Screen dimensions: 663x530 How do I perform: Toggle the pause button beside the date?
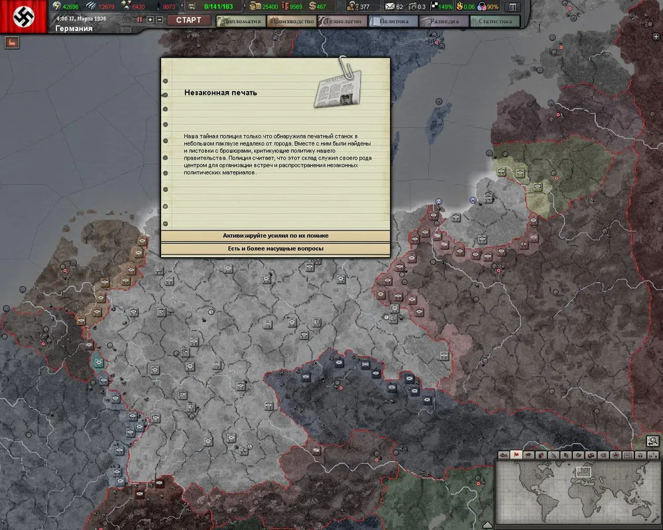(140, 20)
